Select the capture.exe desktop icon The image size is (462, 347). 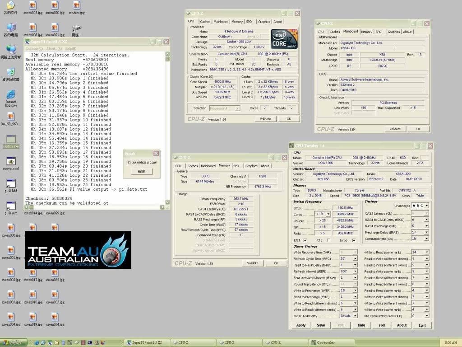pyautogui.click(x=11, y=141)
